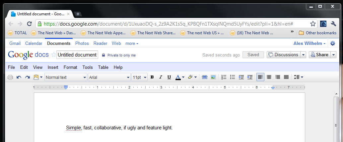Go back in browser
Screen dimensions: 343x142
11,24
